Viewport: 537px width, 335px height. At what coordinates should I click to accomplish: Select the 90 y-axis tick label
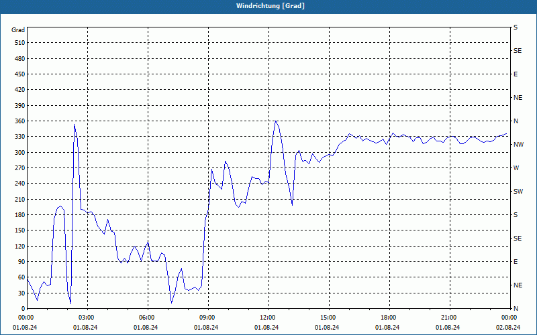(21, 262)
